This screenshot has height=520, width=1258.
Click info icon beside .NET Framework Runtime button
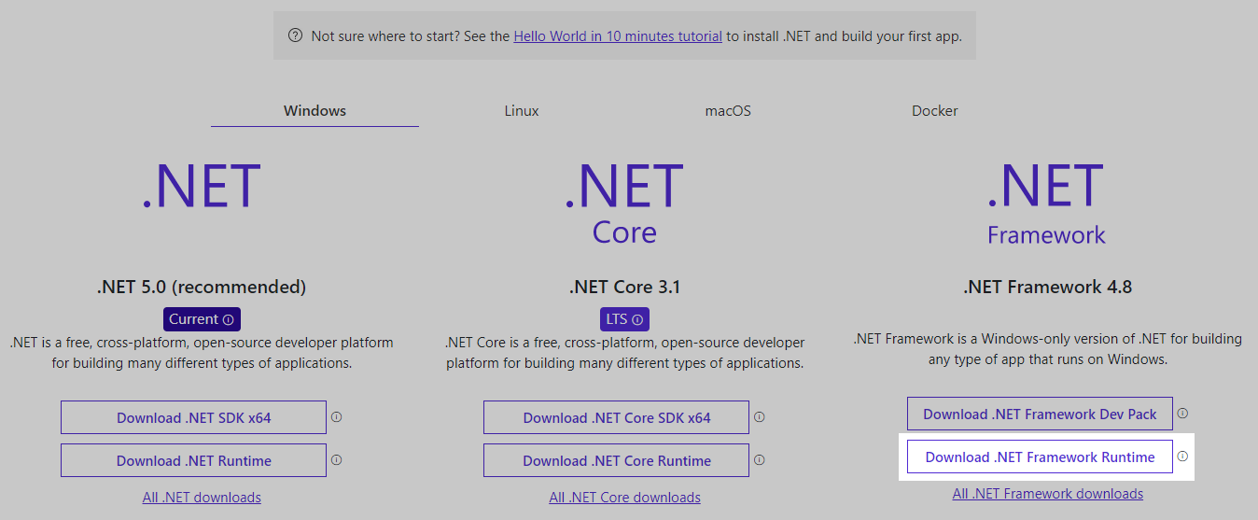pyautogui.click(x=1182, y=457)
